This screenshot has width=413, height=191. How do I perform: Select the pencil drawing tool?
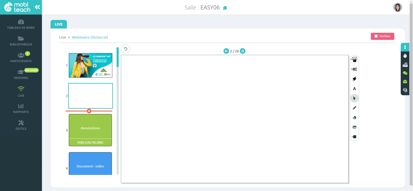point(354,108)
